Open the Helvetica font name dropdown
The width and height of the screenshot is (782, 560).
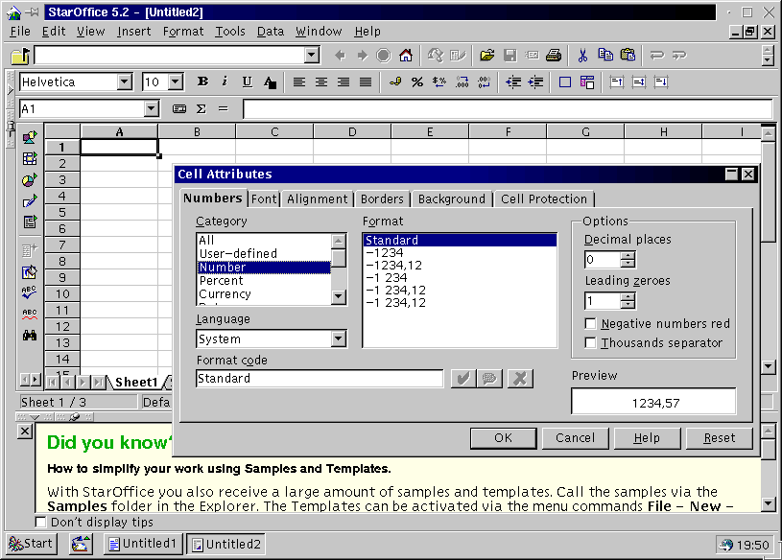point(125,82)
